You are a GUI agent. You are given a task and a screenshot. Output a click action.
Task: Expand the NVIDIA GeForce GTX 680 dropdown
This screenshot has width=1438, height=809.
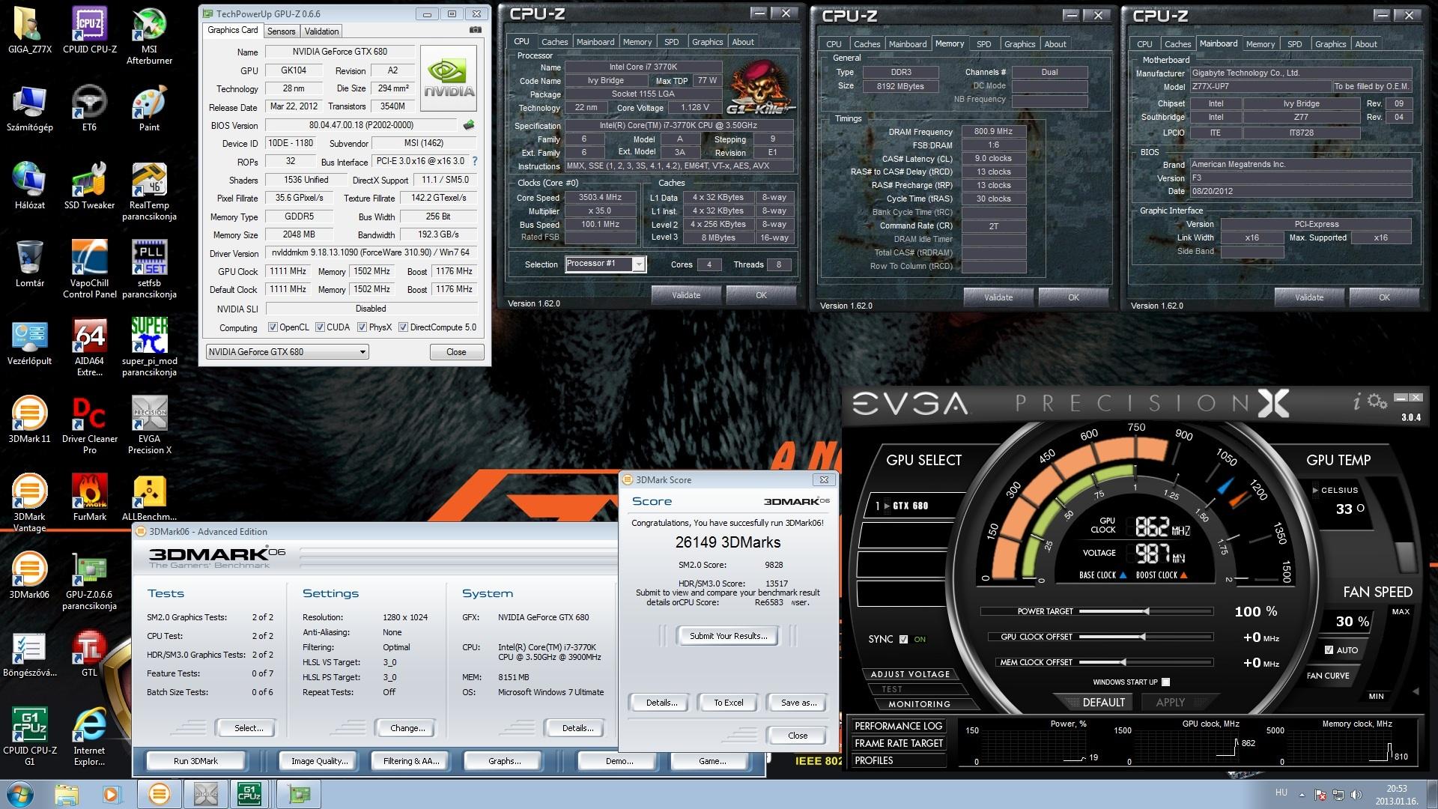pyautogui.click(x=362, y=352)
